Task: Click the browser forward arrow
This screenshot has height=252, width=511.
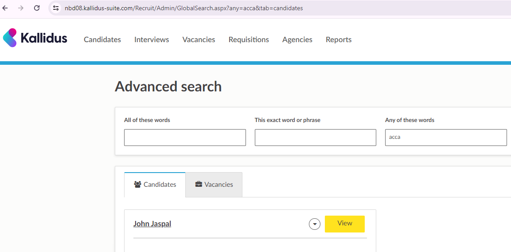Action: point(20,8)
